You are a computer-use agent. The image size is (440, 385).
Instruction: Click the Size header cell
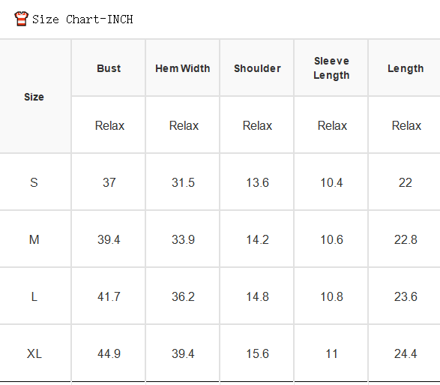click(34, 97)
